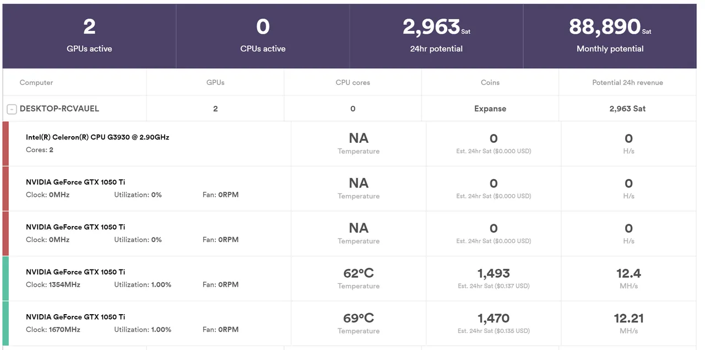Select the DESKTOP-RCVAUEL computer name

(59, 109)
